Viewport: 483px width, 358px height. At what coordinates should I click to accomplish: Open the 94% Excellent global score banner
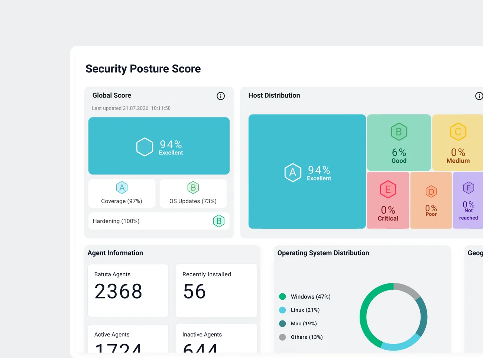159,146
